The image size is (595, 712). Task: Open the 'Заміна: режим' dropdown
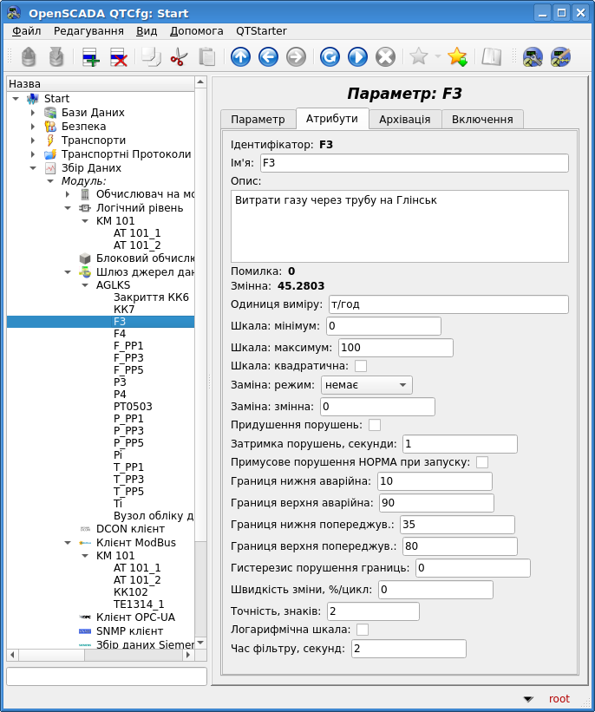(x=366, y=385)
